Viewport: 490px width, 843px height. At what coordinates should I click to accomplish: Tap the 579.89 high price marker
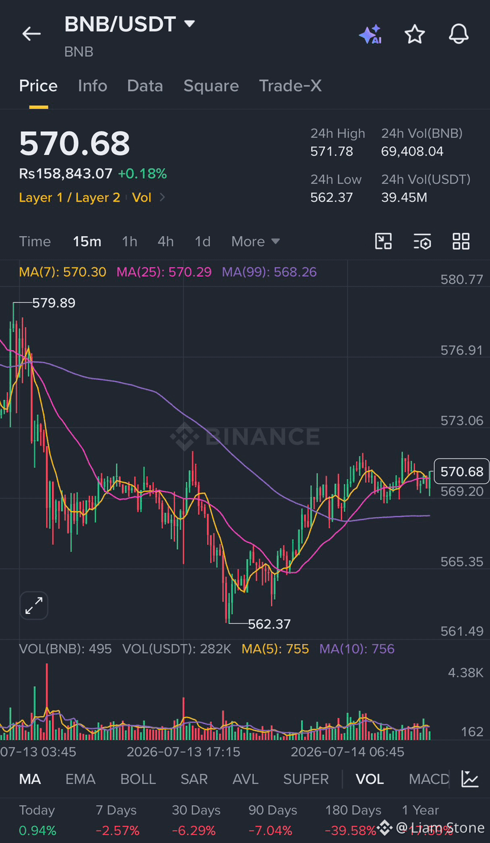54,303
